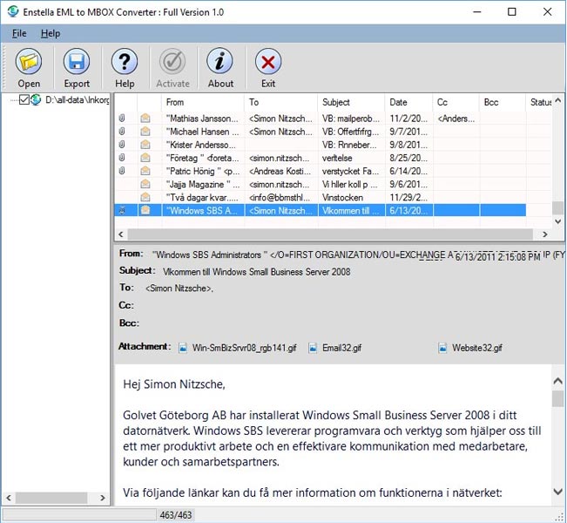Click attachment paperclip on Michael Hansen row

pyautogui.click(x=122, y=132)
